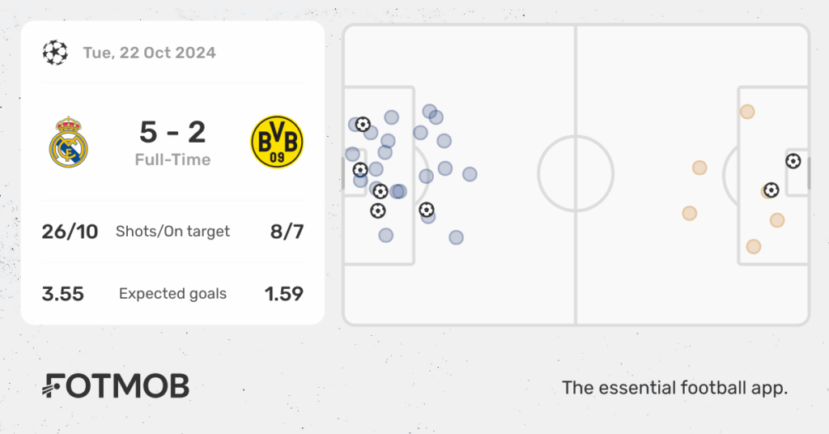Screen dimensions: 829x434
Task: Select Dortmund's topmost orange shot marker
Action: pos(747,112)
